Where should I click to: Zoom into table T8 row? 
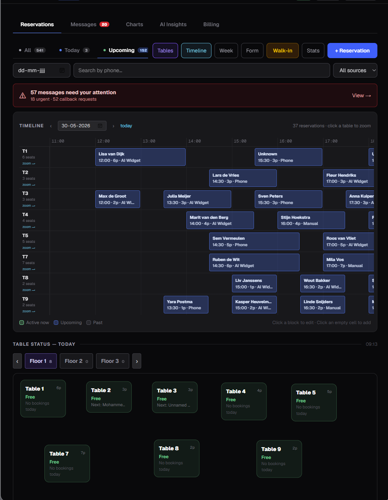click(28, 290)
